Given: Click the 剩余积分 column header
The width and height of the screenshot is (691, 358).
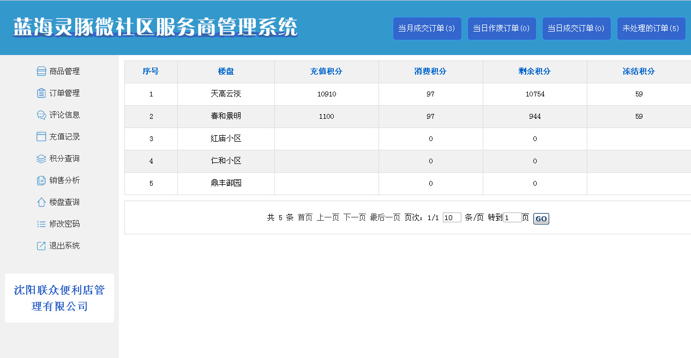Looking at the screenshot, I should pos(535,71).
